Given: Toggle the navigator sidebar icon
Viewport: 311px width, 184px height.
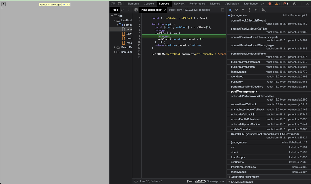Looking at the screenshot, I should pyautogui.click(x=136, y=10).
